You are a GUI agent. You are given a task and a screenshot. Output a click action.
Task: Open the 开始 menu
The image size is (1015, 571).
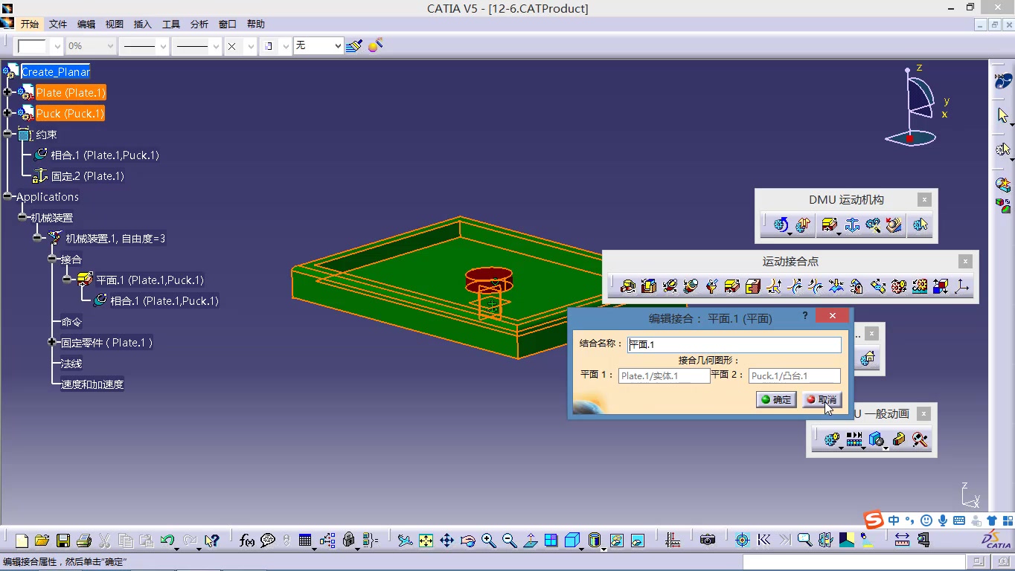[x=30, y=24]
